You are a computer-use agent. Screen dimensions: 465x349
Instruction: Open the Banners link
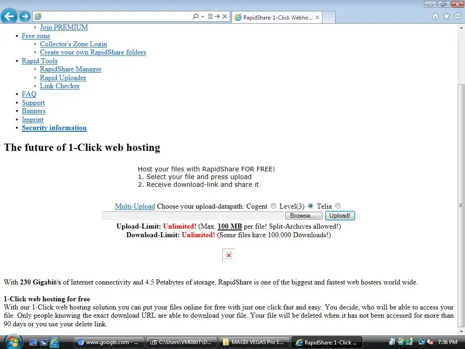(x=34, y=111)
